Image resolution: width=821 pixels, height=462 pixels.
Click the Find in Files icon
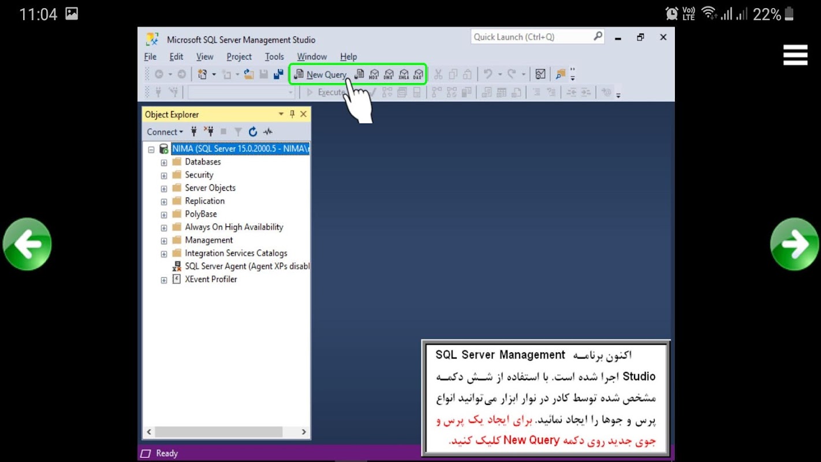click(x=560, y=74)
